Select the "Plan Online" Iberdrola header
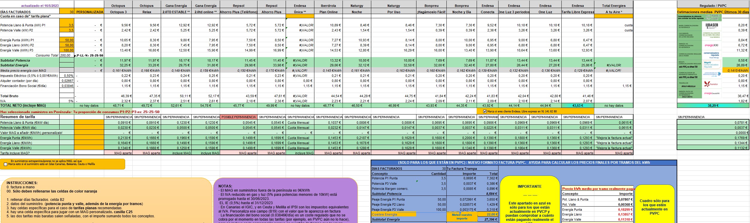Viewport: 750px width, 223px height. (x=328, y=12)
